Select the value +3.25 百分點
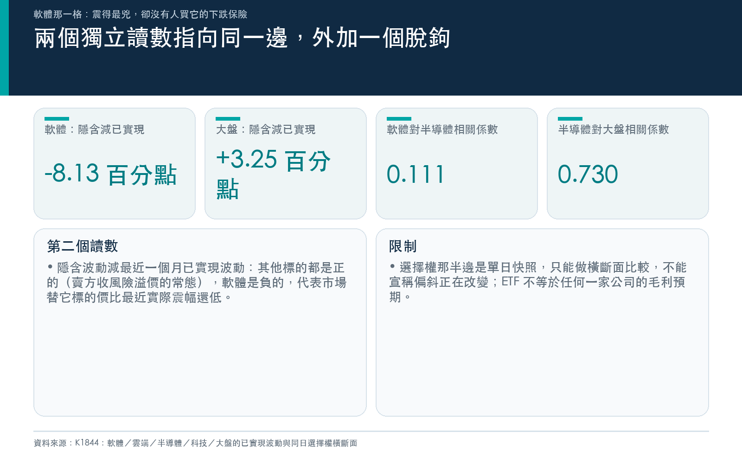 (x=273, y=174)
